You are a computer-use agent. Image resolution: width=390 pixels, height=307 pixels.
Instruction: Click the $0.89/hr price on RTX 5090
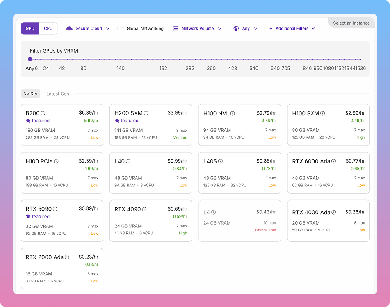pyautogui.click(x=89, y=208)
